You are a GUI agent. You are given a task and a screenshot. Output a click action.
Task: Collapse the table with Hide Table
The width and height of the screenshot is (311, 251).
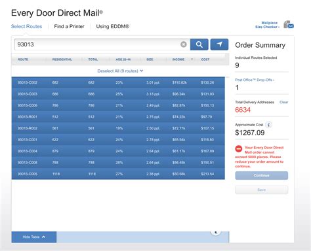(x=34, y=237)
